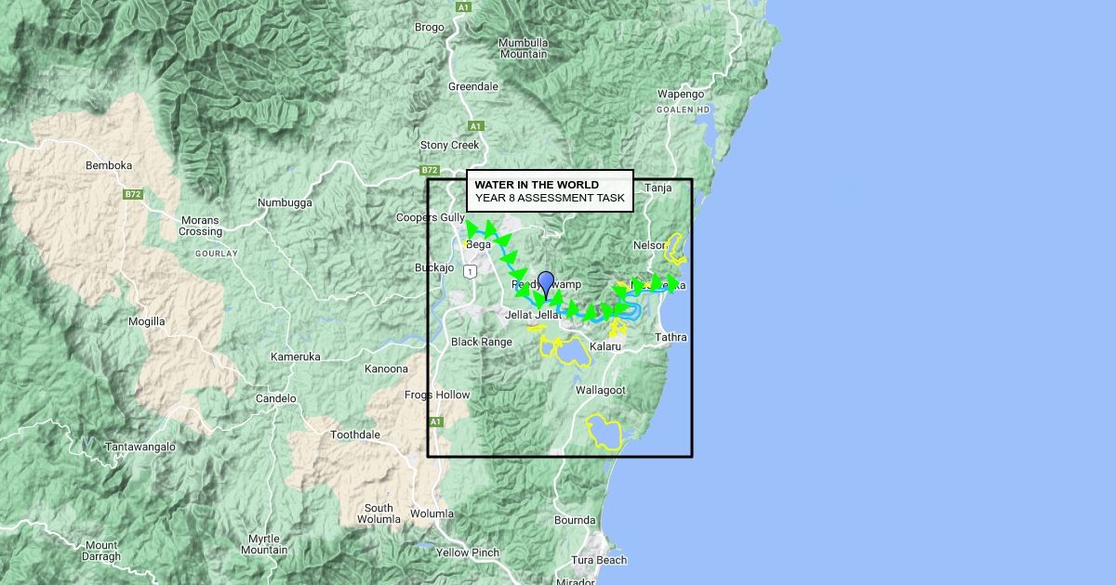This screenshot has width=1116, height=585.
Task: Click the Kalaru place label
Action: coord(604,346)
